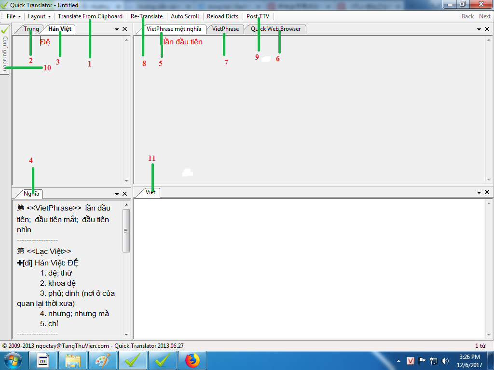
Task: Click Translate From Clipboard
Action: pos(90,16)
